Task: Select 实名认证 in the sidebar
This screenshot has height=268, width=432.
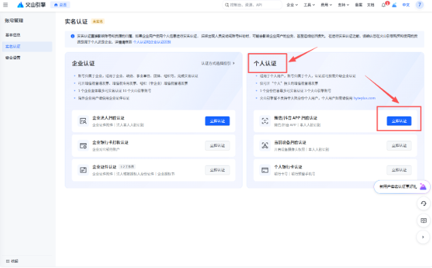Action: [x=27, y=46]
